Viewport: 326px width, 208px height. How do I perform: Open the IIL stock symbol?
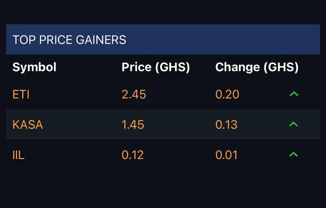(18, 155)
